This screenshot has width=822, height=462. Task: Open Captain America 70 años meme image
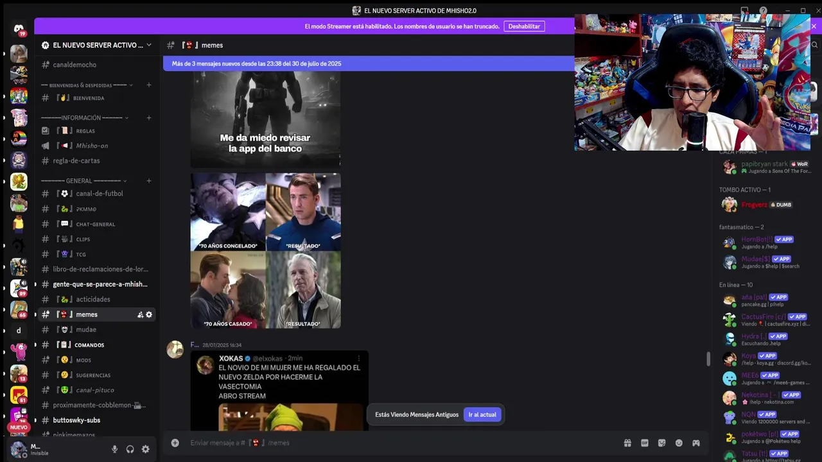point(265,250)
